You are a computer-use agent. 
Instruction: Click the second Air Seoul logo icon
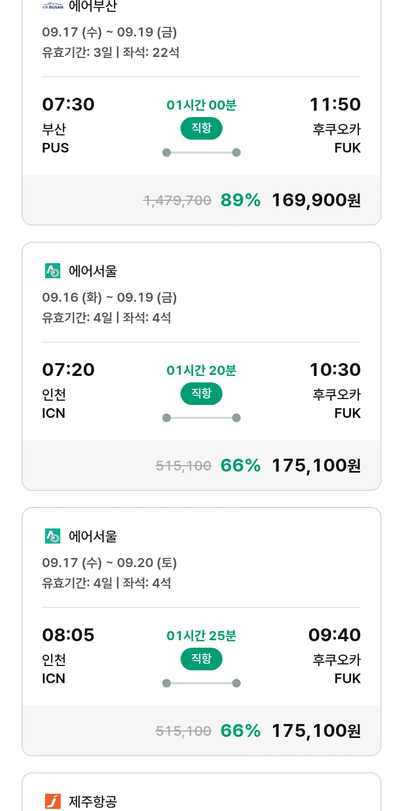pyautogui.click(x=53, y=536)
